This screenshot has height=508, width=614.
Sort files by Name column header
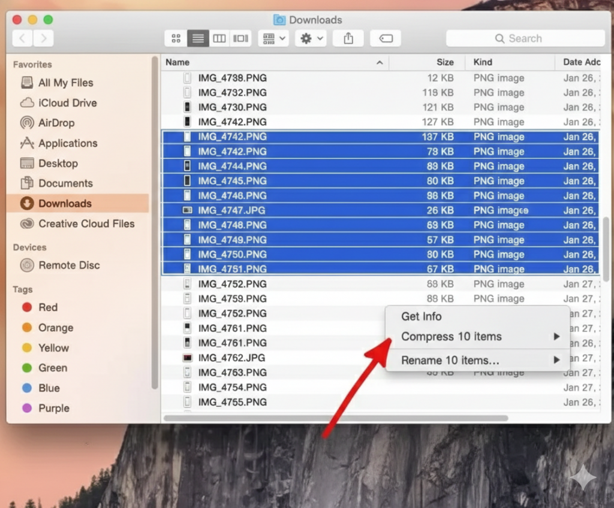(177, 62)
